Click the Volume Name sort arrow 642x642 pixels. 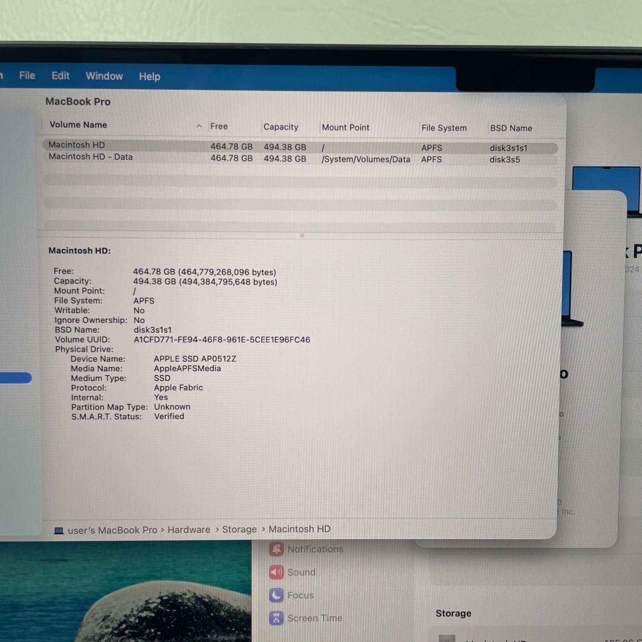coord(199,126)
